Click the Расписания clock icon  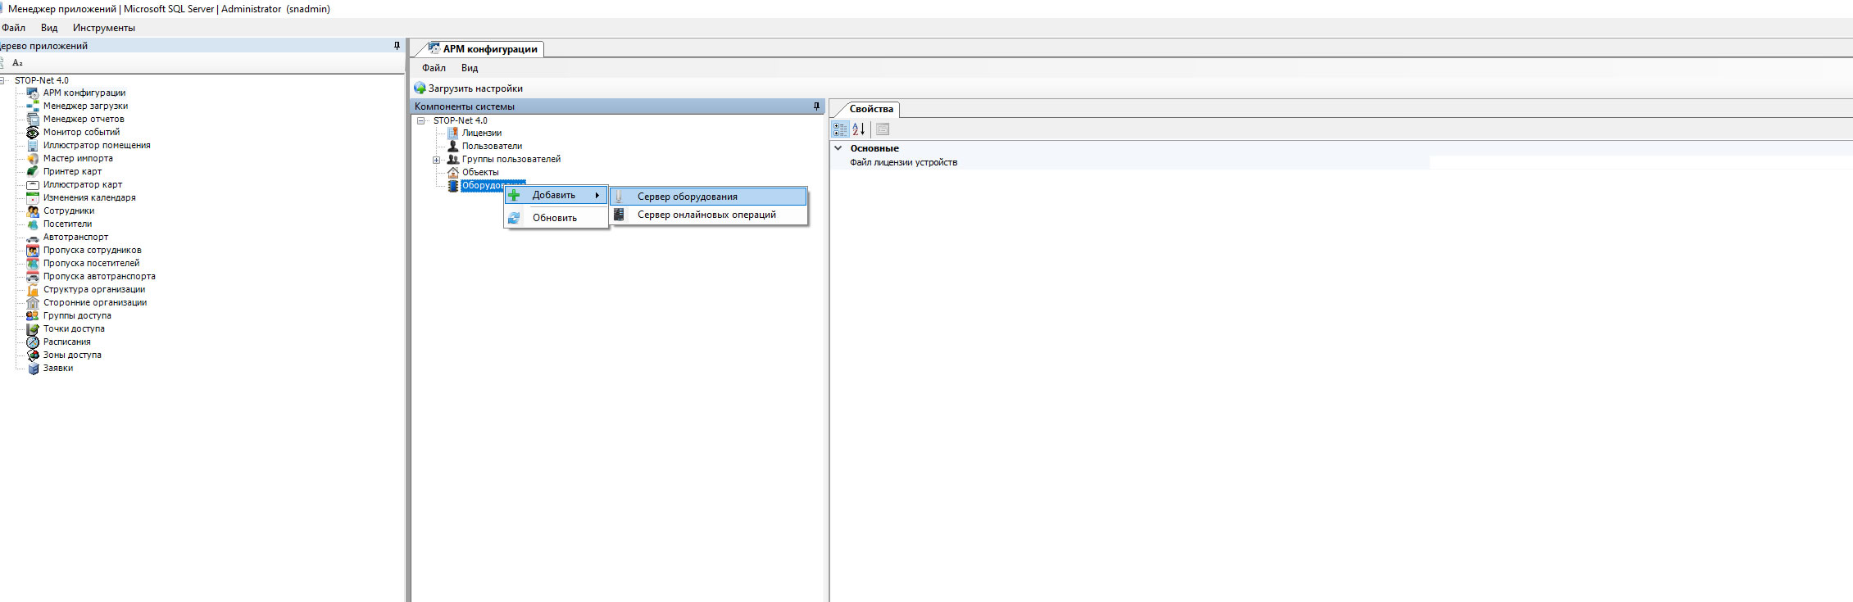pos(33,342)
